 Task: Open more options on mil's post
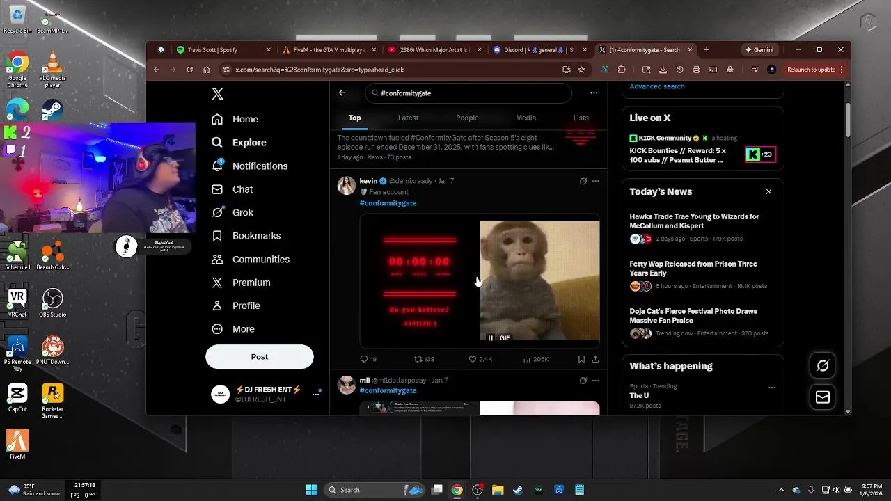595,381
